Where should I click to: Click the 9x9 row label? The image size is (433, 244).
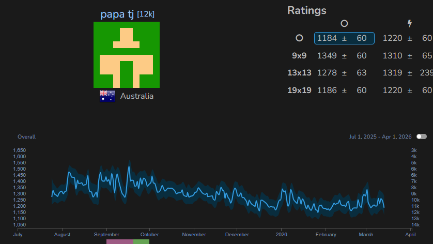coord(299,56)
